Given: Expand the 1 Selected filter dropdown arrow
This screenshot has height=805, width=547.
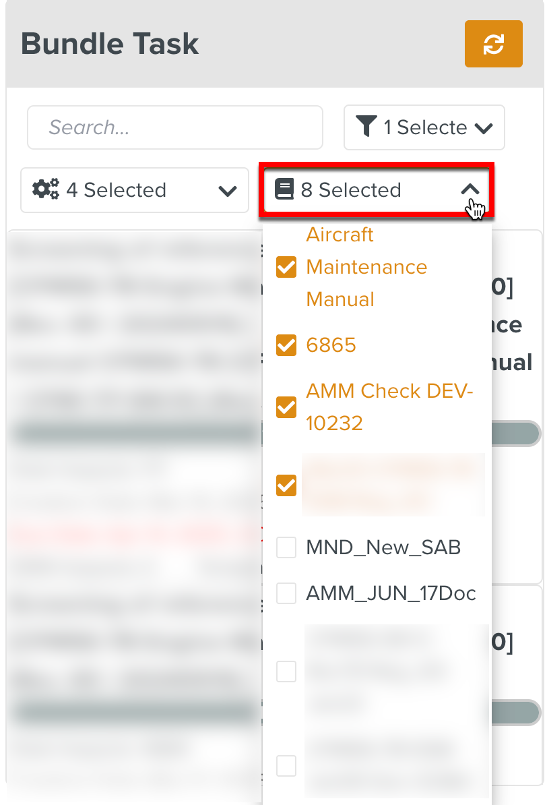Looking at the screenshot, I should click(484, 127).
